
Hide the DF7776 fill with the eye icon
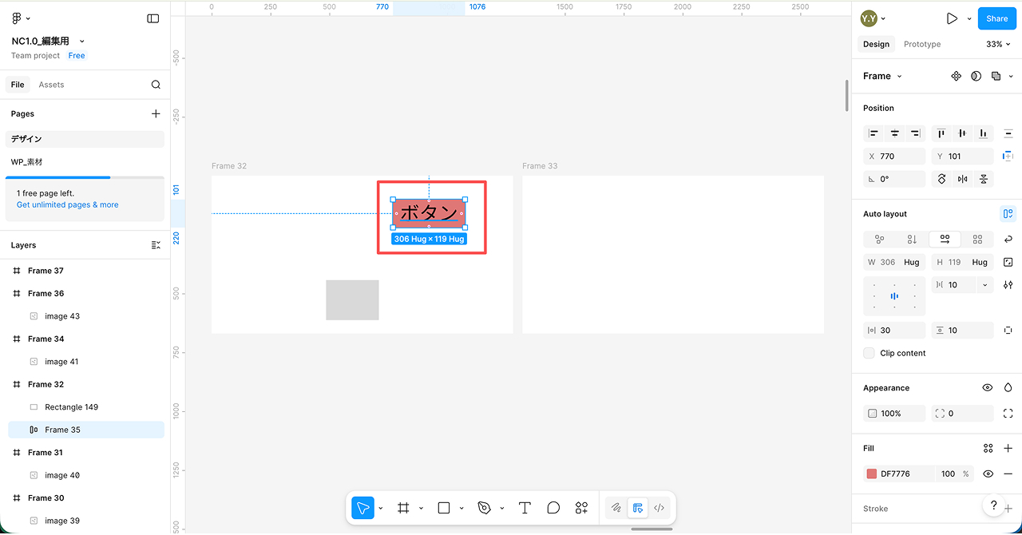pos(988,474)
